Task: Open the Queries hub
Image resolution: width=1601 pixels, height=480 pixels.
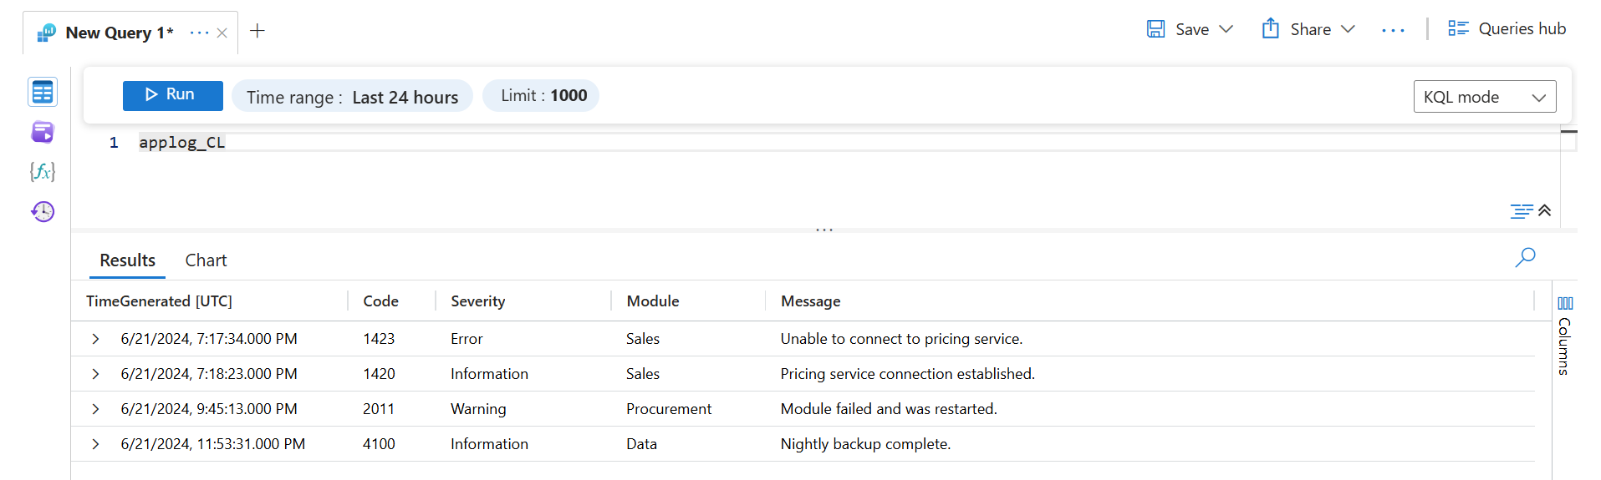Action: point(1507,28)
